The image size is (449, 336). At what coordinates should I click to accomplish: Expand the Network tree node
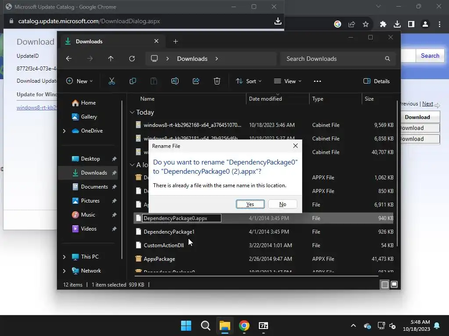click(64, 271)
